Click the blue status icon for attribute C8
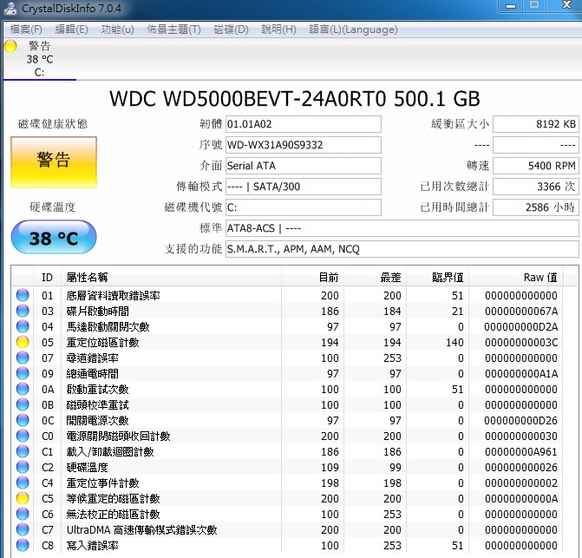 (23, 545)
